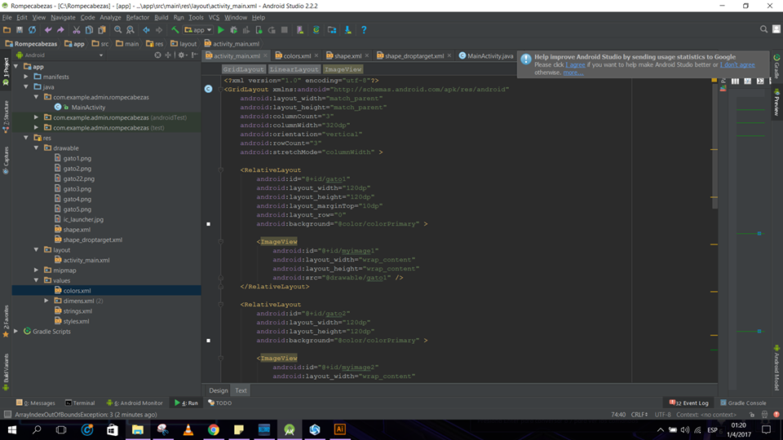Click the Debug app bug icon
Image resolution: width=783 pixels, height=440 pixels.
point(233,30)
